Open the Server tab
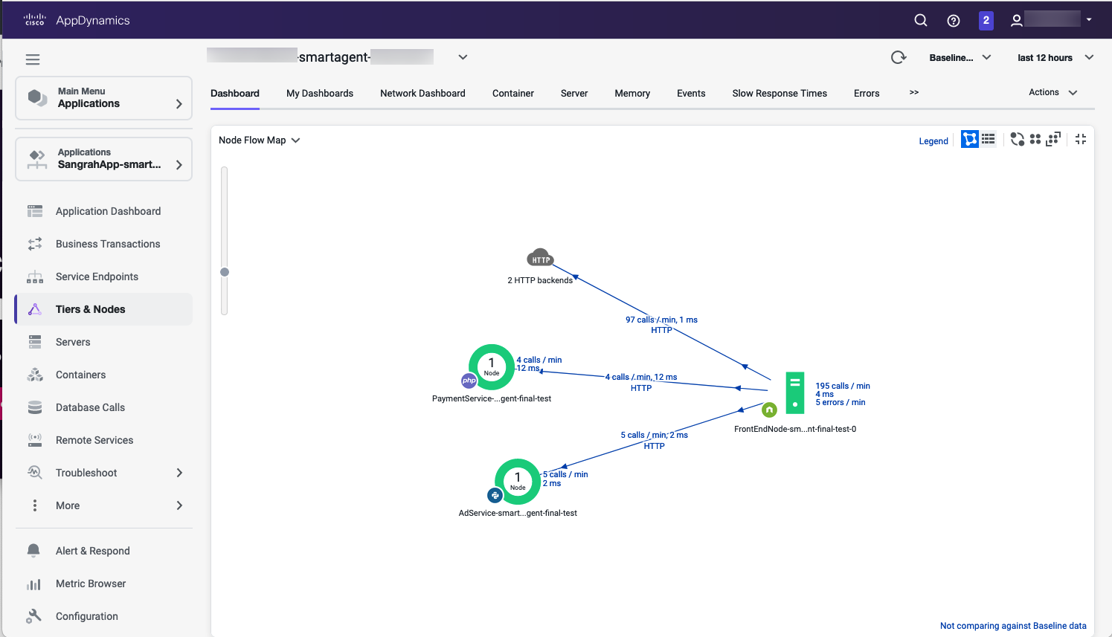The image size is (1112, 637). (x=574, y=93)
